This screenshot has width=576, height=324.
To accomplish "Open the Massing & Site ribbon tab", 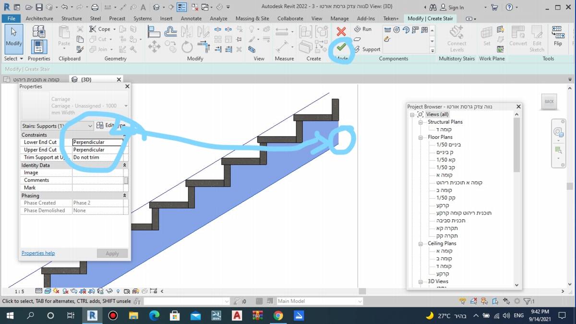I will pyautogui.click(x=252, y=18).
